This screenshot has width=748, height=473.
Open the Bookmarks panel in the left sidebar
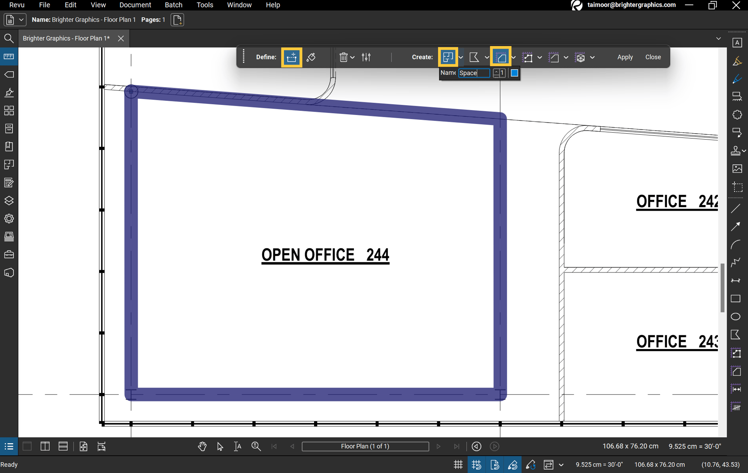coord(9,146)
